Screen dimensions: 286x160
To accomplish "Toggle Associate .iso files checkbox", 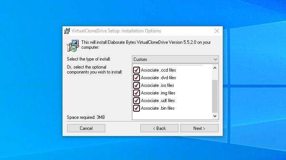I will [x=137, y=85].
